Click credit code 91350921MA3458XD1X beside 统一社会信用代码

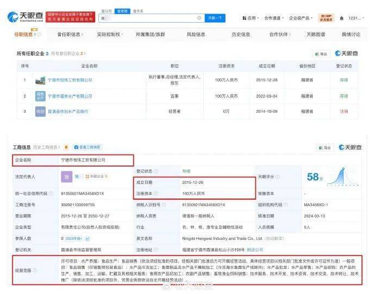(x=83, y=194)
